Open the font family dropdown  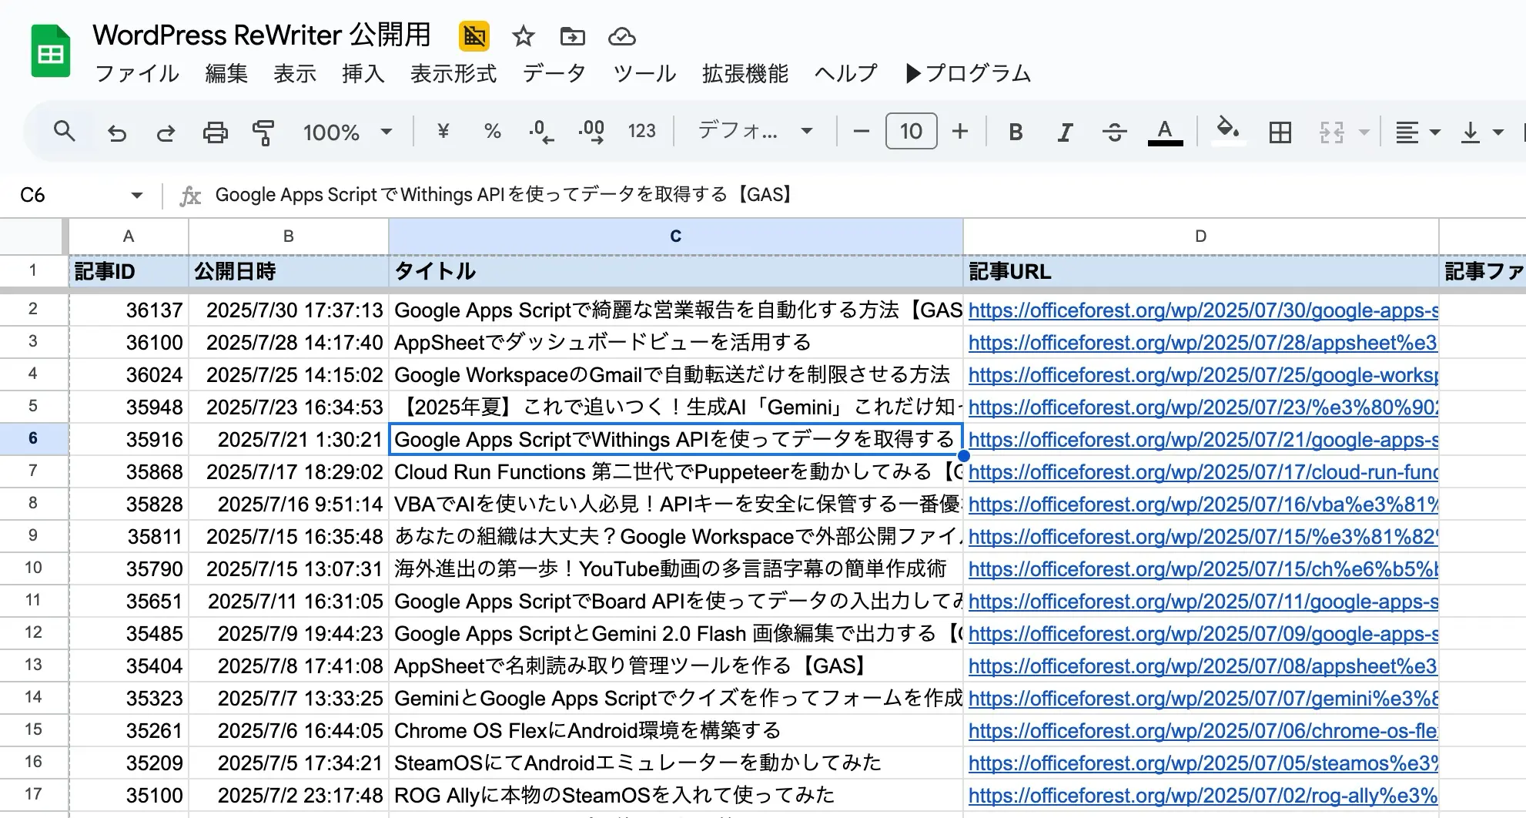tap(755, 131)
